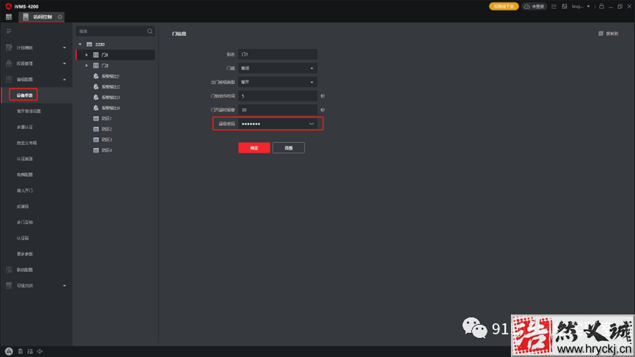
Task: Open 多重认证 multi-authentication page
Action: coord(25,127)
